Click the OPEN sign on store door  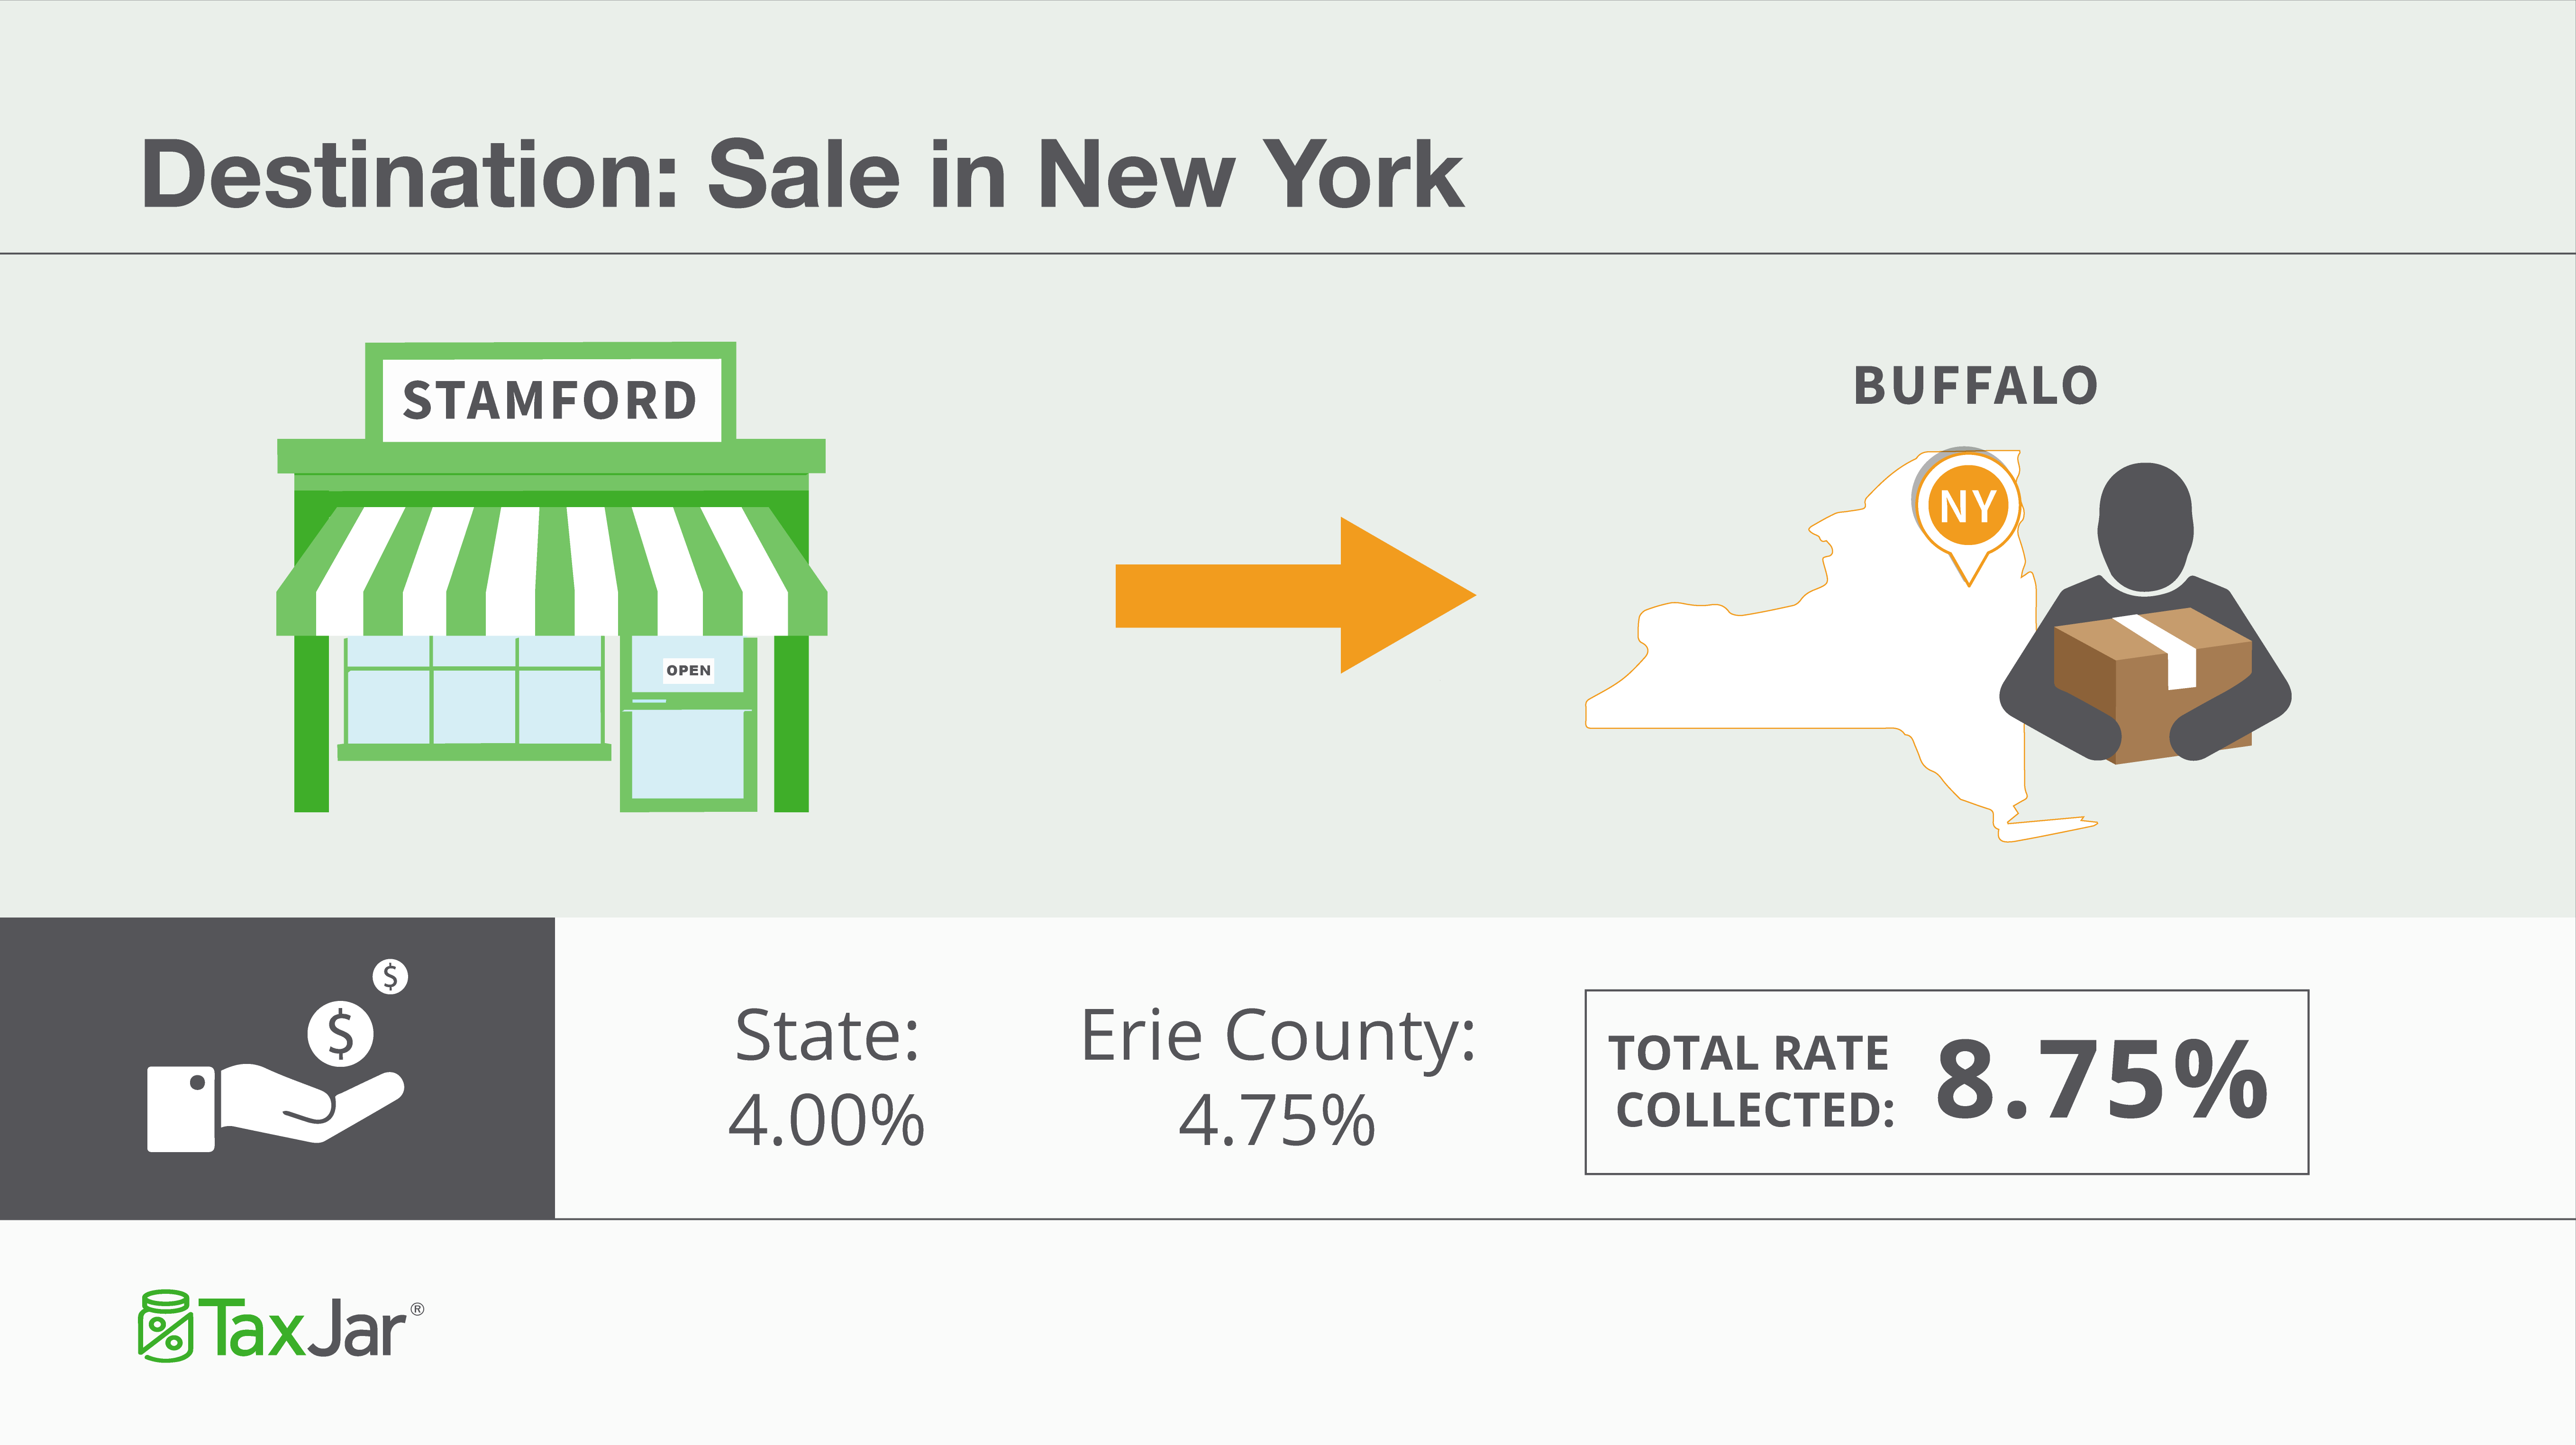[x=689, y=670]
